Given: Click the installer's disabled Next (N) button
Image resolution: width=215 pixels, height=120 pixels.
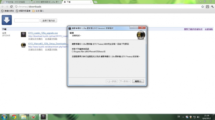Looking at the screenshot, I should click(125, 81).
